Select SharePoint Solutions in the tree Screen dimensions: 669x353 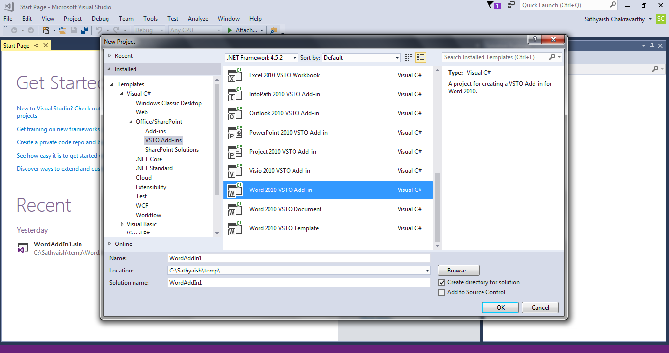pos(172,150)
